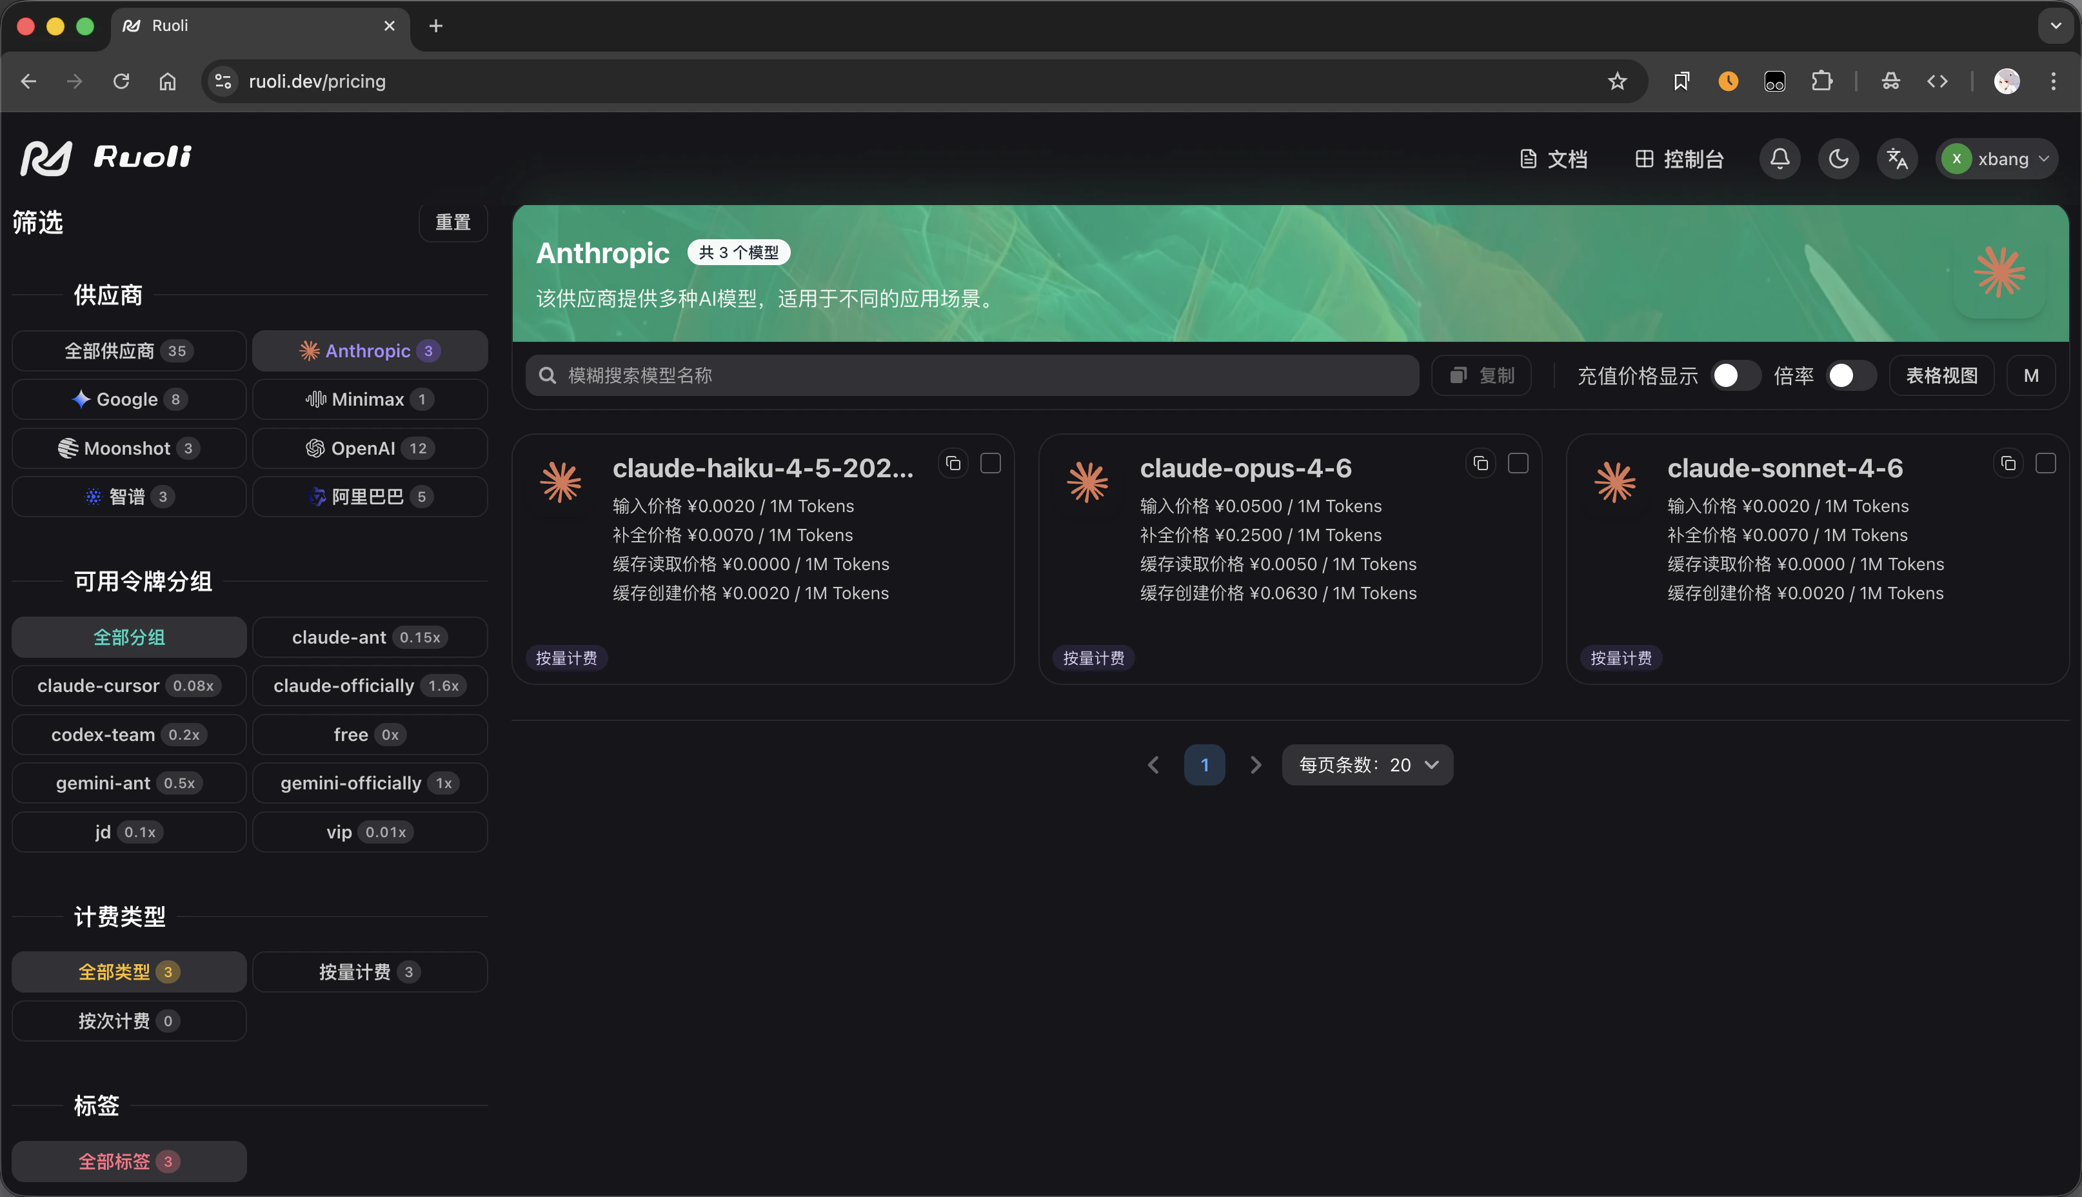The width and height of the screenshot is (2082, 1197).
Task: Toggle the 倍率 switch
Action: pyautogui.click(x=1851, y=376)
